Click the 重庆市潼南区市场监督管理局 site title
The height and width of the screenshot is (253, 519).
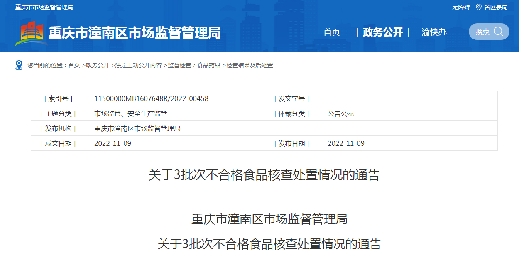click(x=135, y=32)
